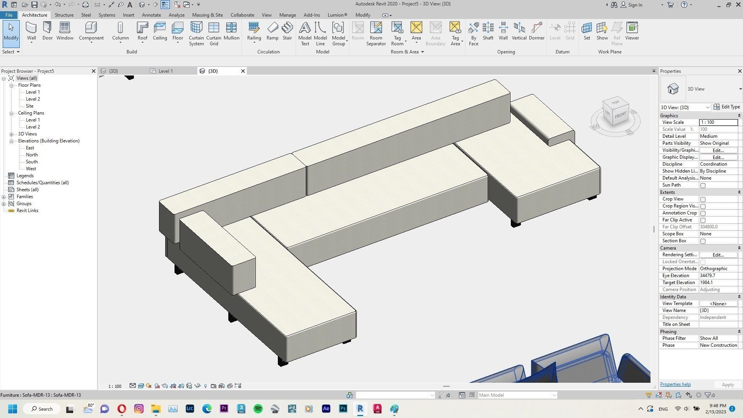Open Windows Start menu
This screenshot has width=743, height=418.
(12, 409)
